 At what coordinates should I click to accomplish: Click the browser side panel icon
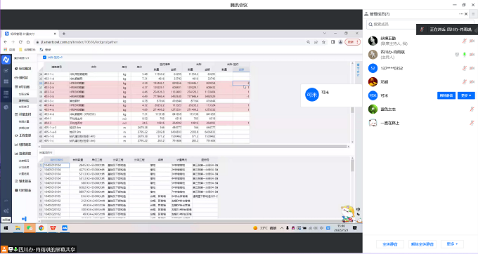point(333,42)
